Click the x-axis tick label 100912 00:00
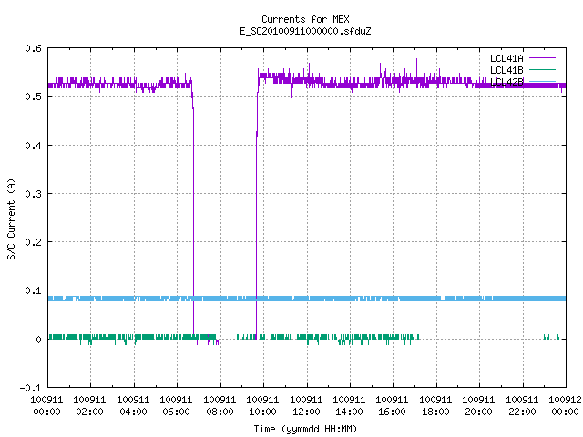Viewport: 583px width, 437px height. [565, 406]
